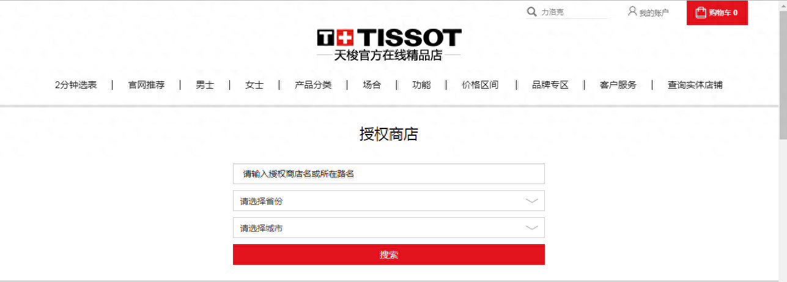Screen dimensions: 787x282
Task: Select the 女士 menu item
Action: pyautogui.click(x=254, y=85)
